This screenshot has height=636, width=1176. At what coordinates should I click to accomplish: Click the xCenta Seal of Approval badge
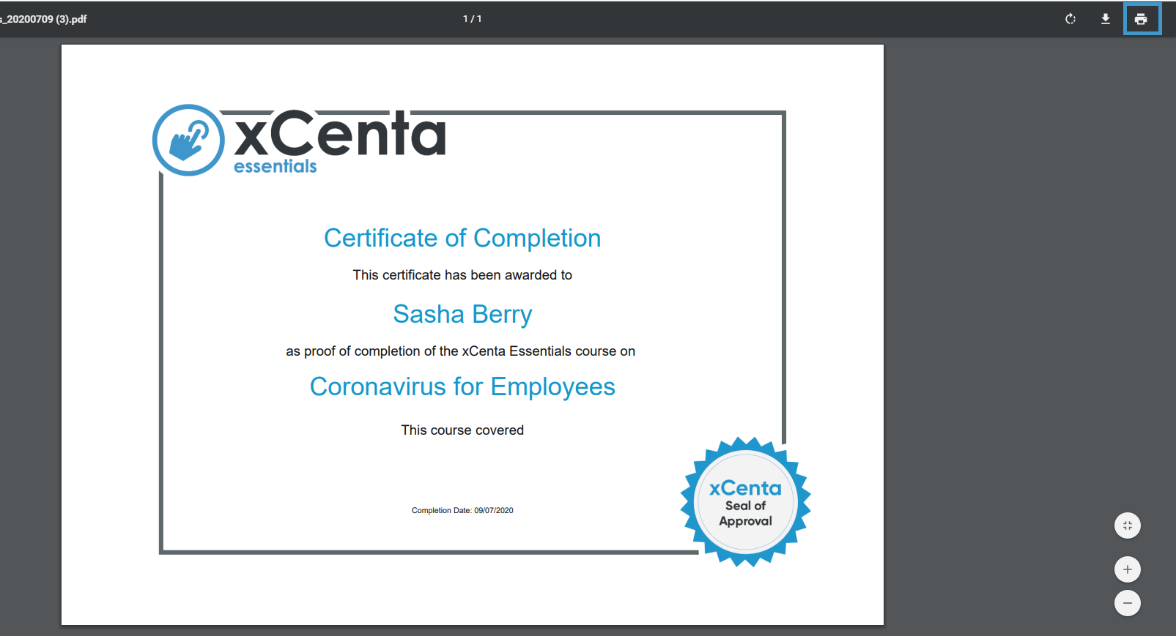(746, 502)
